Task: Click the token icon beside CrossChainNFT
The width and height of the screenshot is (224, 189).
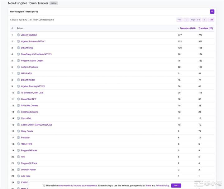Action: pyautogui.click(x=18, y=99)
